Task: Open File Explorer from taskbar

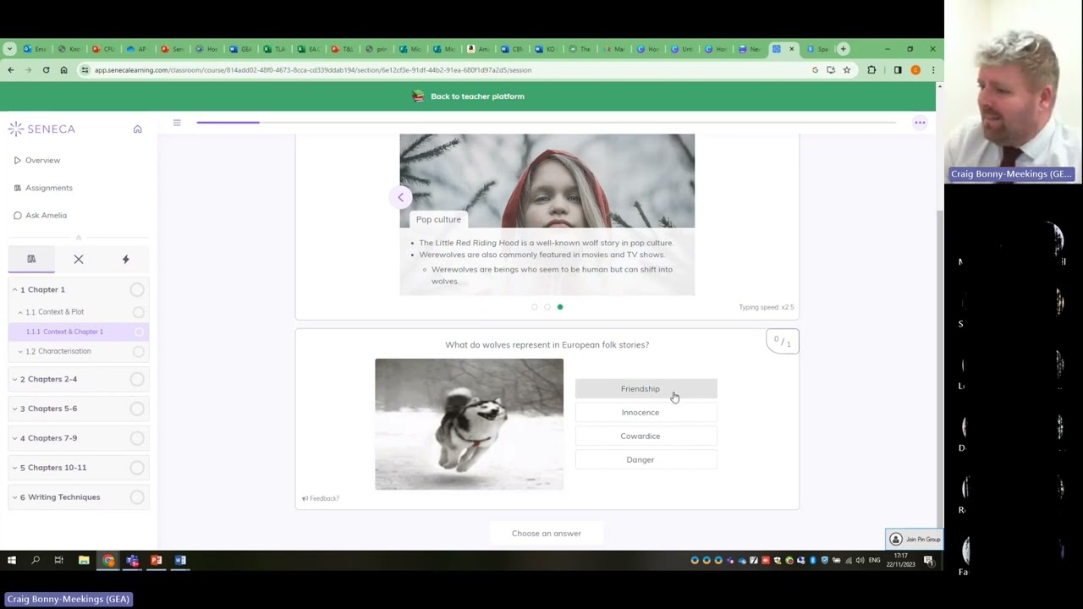Action: 84,560
